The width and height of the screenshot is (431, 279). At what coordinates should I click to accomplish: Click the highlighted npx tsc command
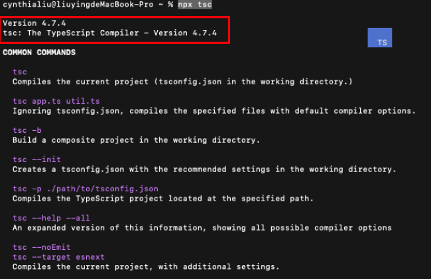(196, 4)
